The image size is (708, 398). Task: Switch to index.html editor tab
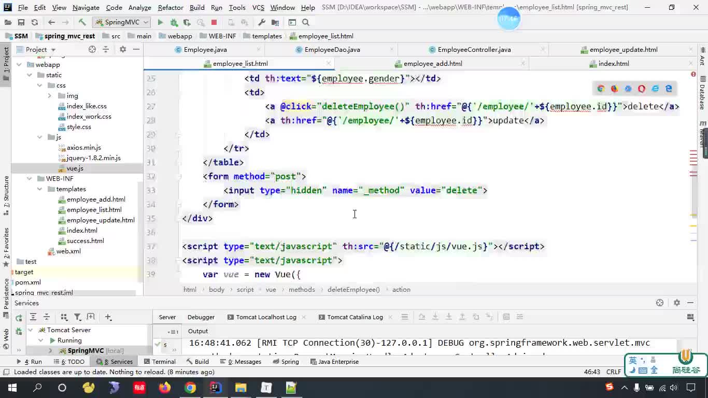coord(613,64)
